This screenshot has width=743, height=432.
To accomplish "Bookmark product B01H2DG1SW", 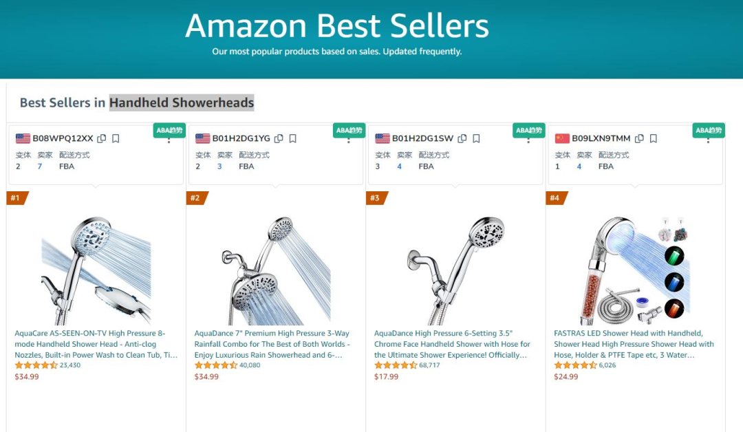I will (476, 138).
